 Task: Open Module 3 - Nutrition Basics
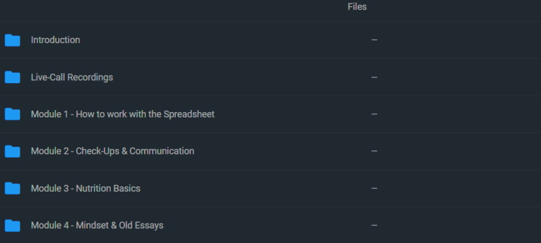[86, 188]
